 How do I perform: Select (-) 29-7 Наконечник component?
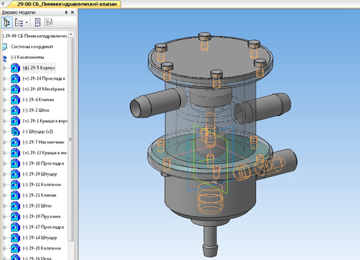tap(44, 142)
